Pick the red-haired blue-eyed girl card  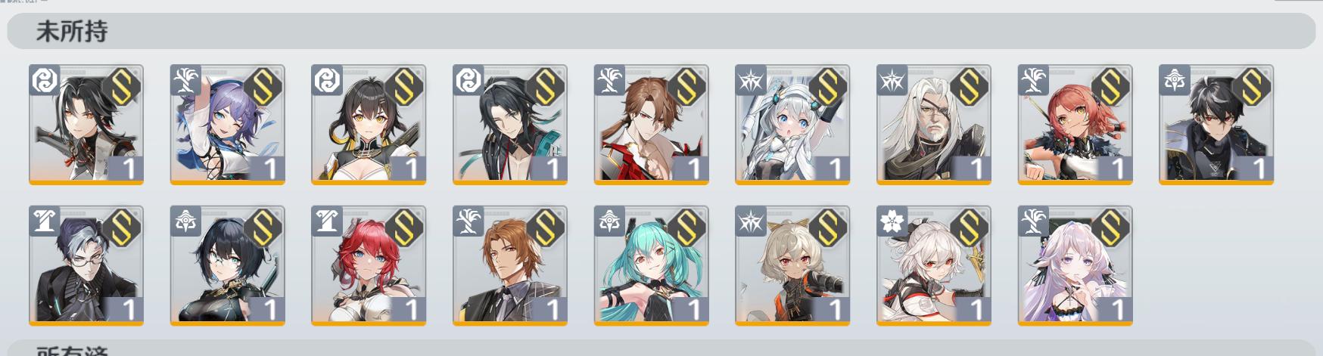369,266
